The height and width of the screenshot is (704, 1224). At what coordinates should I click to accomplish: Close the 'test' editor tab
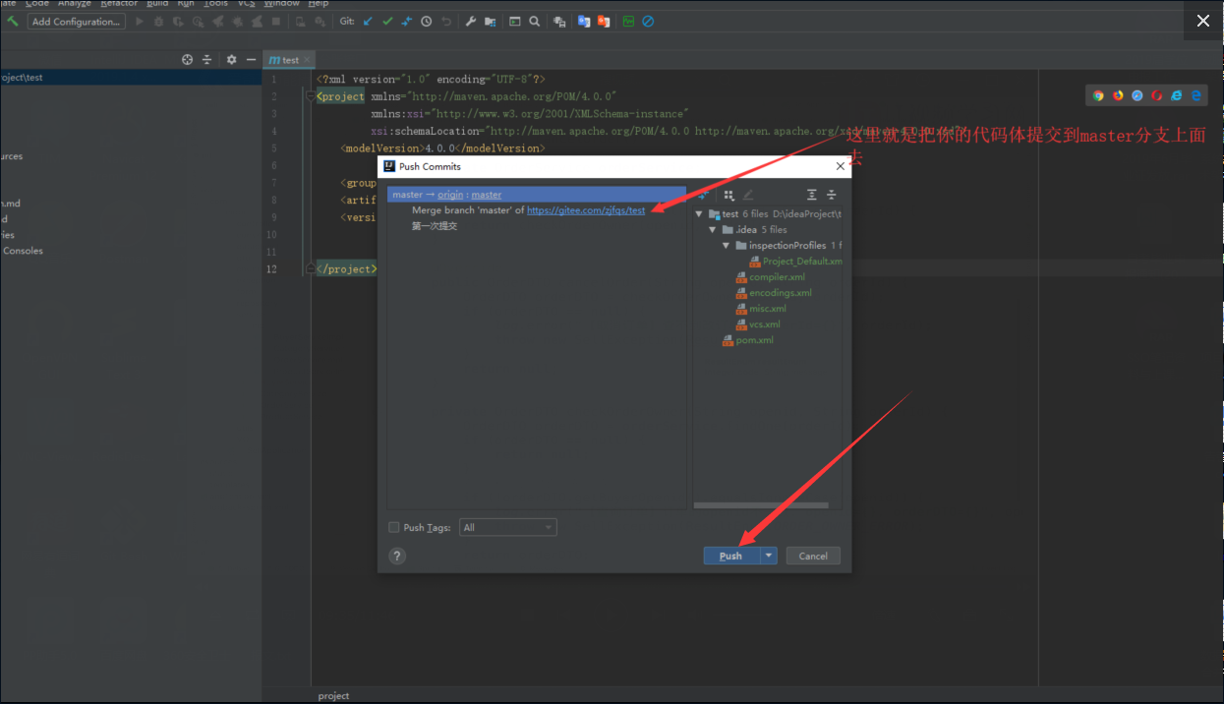tap(308, 60)
